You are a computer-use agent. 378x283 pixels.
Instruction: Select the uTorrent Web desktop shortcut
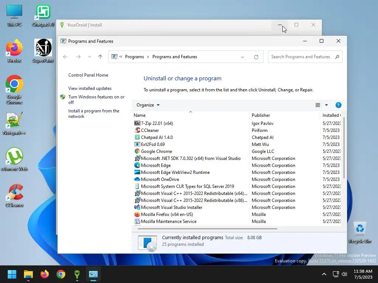click(14, 159)
